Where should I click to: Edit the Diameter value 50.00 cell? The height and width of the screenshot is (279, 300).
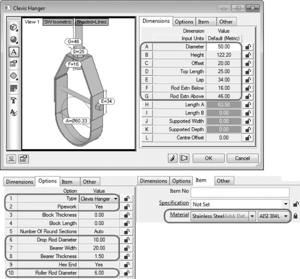point(224,47)
